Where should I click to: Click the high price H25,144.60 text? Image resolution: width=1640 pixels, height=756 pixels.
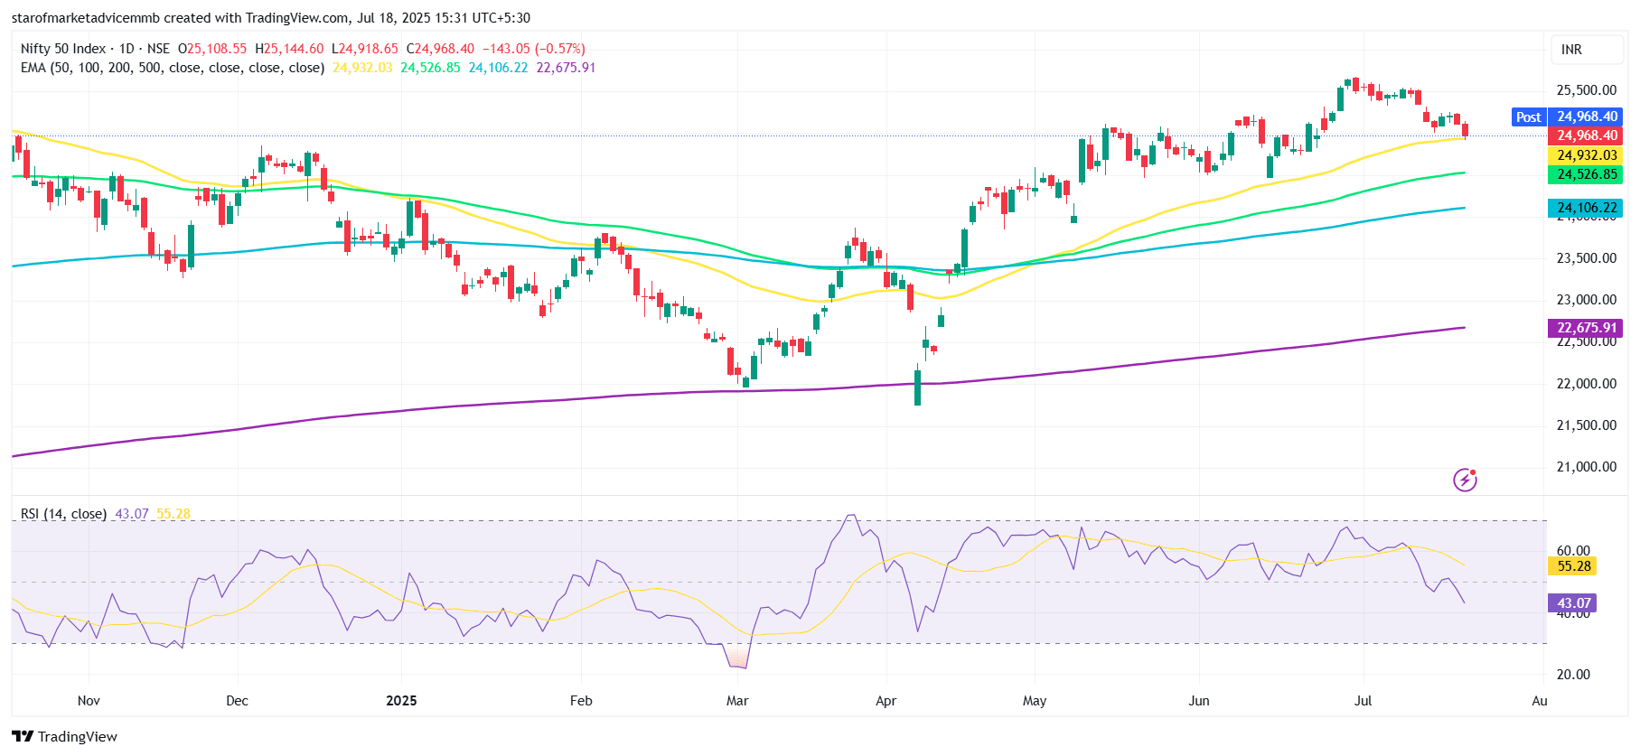pyautogui.click(x=289, y=49)
